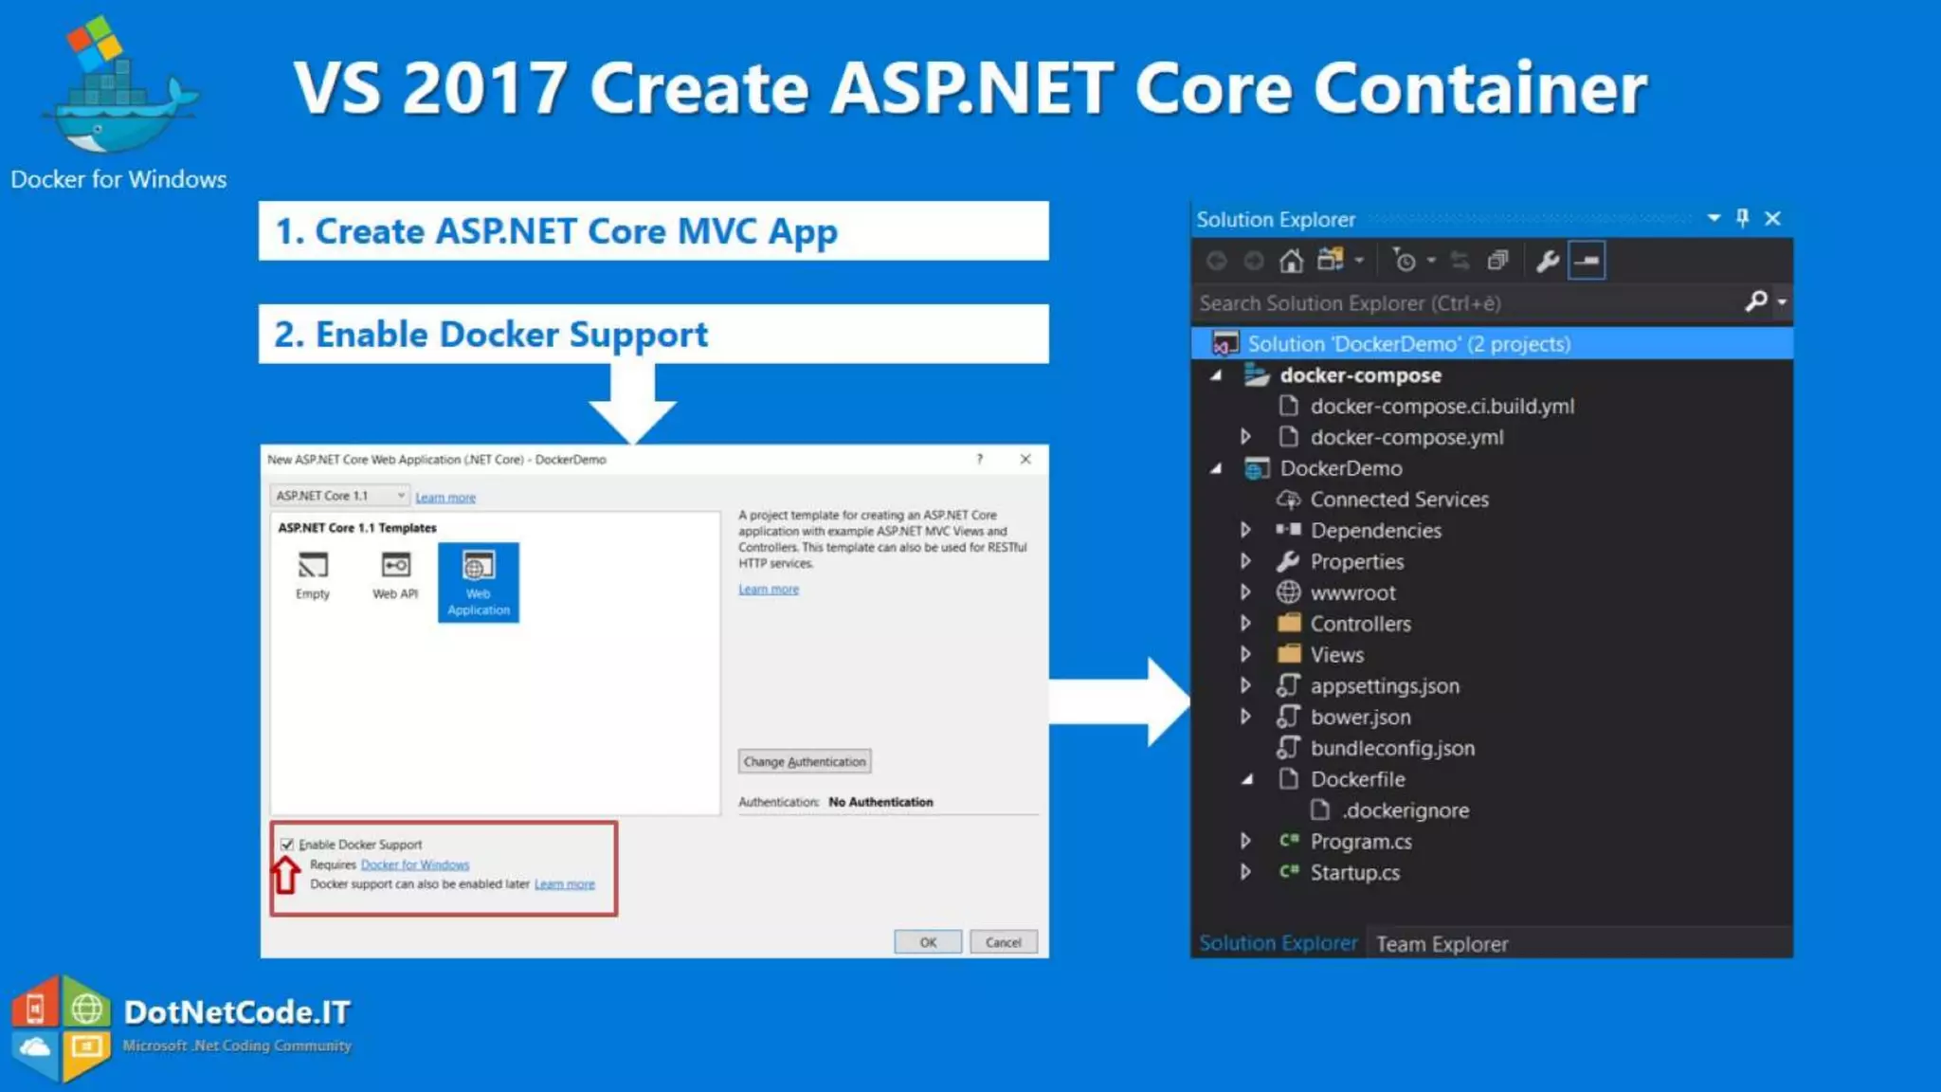Click the appsettings.json file icon
The height and width of the screenshot is (1092, 1941).
click(x=1288, y=685)
